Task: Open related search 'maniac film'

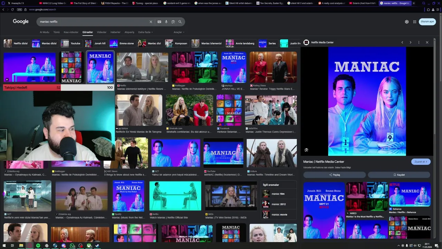Action: coord(279,194)
